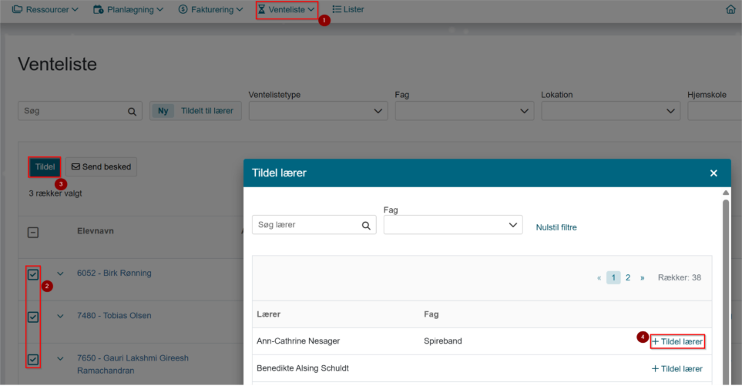Open the Venteliste menu
Screen dimensions: 742x386
pyautogui.click(x=287, y=9)
